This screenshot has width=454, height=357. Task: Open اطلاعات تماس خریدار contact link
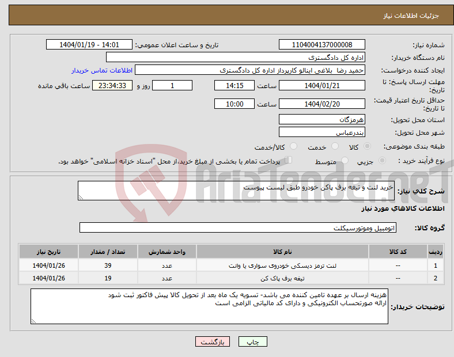(x=102, y=70)
